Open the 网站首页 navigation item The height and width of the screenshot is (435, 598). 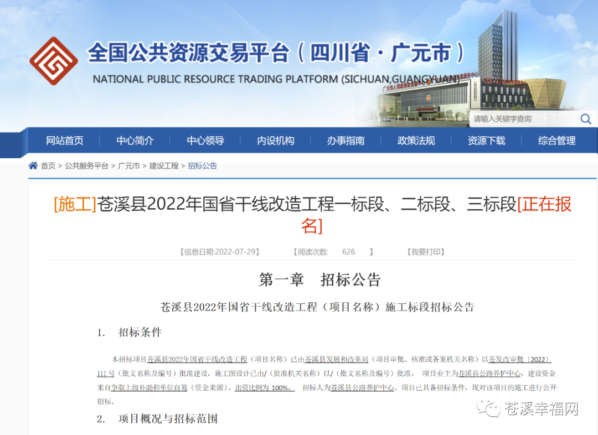[x=64, y=141]
